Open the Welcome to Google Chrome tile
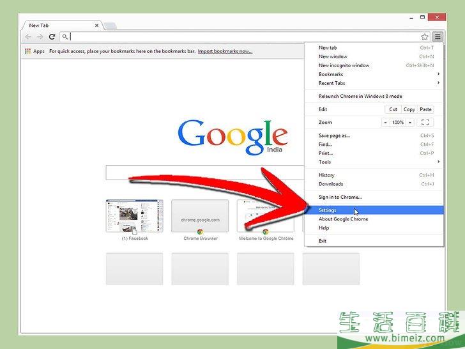The width and height of the screenshot is (465, 349). 266,216
